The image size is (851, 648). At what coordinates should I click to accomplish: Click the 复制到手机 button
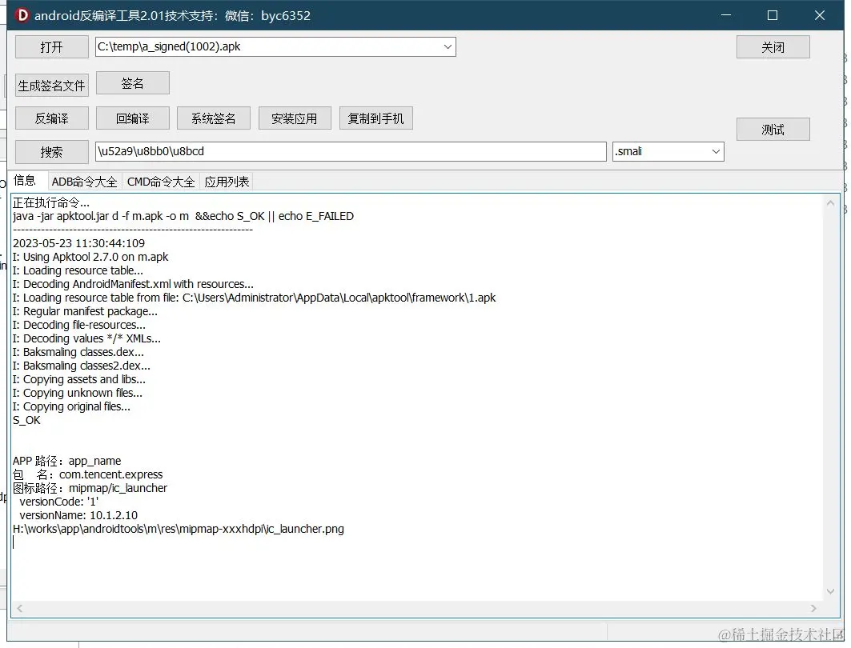click(375, 118)
